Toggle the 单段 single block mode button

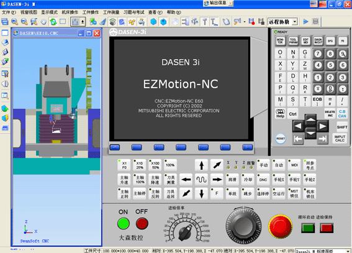[x=232, y=194]
